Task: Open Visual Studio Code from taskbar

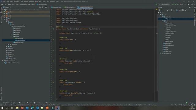Action: pyautogui.click(x=37, y=108)
